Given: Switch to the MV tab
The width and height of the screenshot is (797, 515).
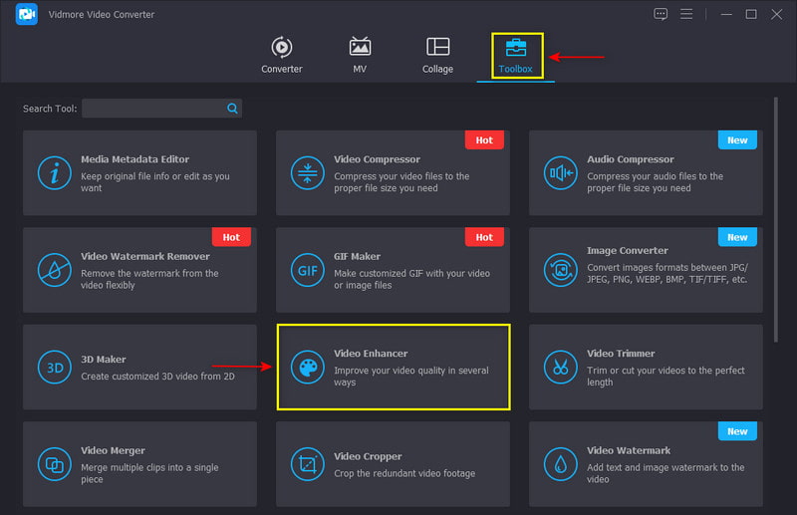Looking at the screenshot, I should click(360, 56).
